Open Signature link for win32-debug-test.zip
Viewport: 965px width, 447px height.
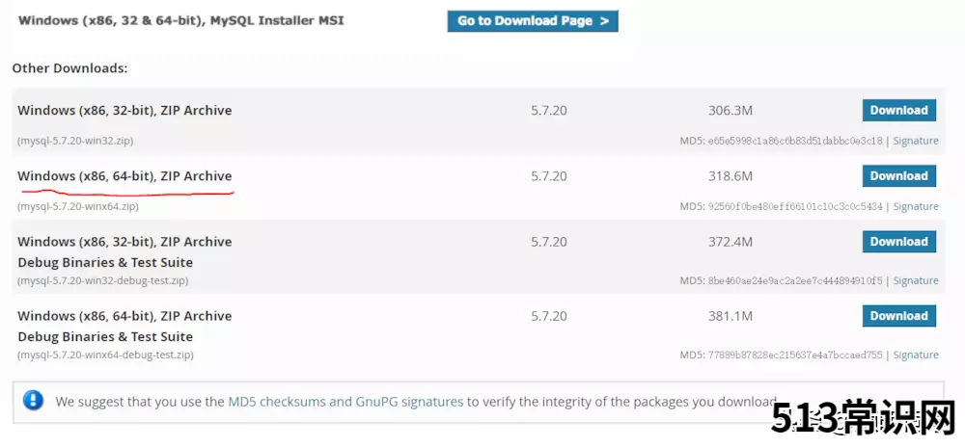click(916, 280)
